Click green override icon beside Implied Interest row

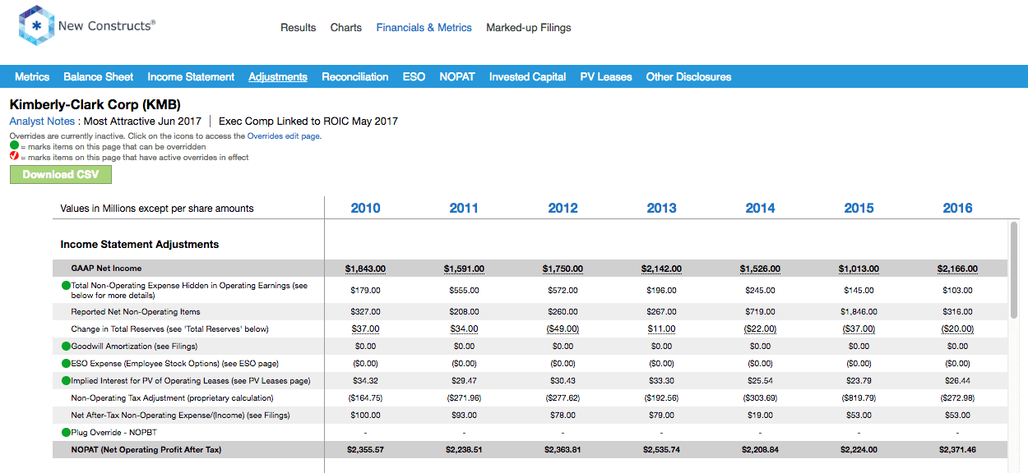point(66,381)
